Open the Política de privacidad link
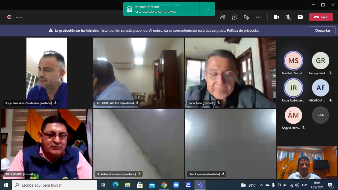 (243, 31)
